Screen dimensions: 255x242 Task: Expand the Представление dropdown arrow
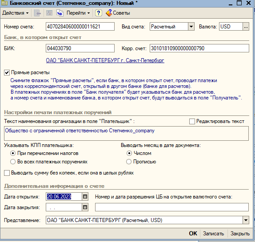246,220
